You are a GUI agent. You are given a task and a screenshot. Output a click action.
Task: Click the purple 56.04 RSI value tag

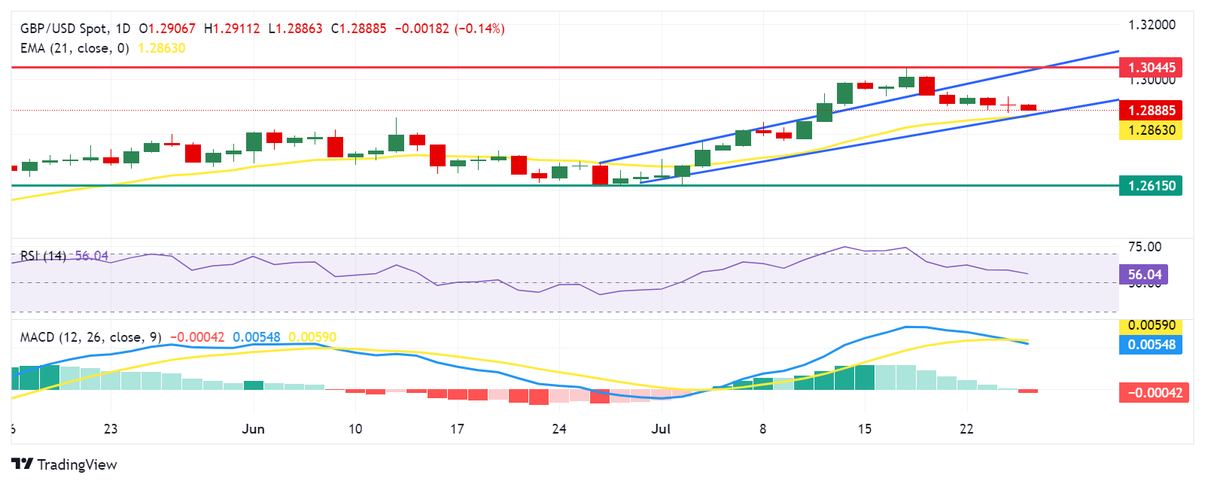tap(1144, 275)
